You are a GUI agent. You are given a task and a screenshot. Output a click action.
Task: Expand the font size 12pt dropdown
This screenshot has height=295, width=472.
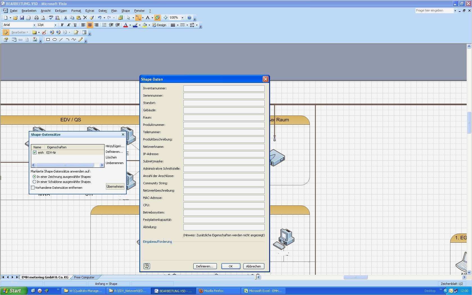click(55, 25)
